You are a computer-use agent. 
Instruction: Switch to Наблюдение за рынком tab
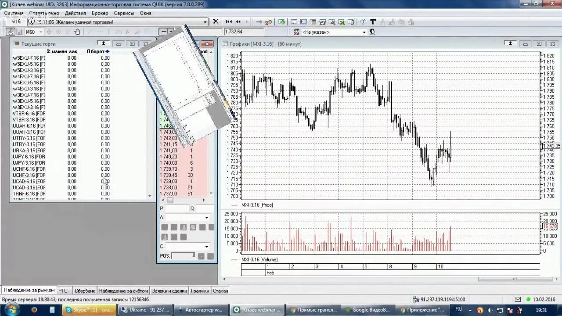click(29, 291)
